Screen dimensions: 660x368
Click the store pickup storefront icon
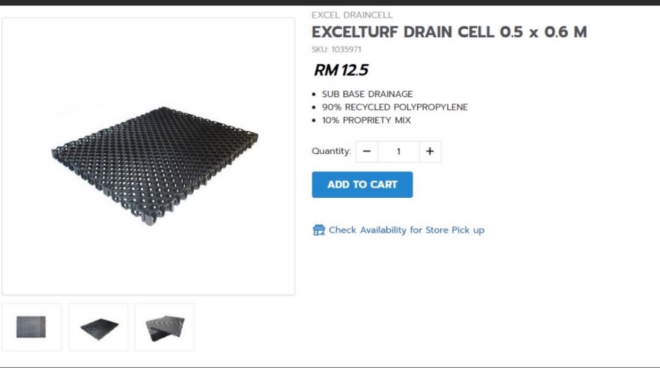click(x=318, y=230)
